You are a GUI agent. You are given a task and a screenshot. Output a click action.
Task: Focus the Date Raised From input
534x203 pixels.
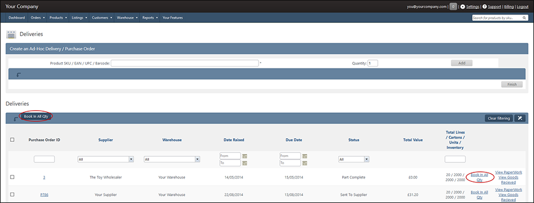point(230,156)
